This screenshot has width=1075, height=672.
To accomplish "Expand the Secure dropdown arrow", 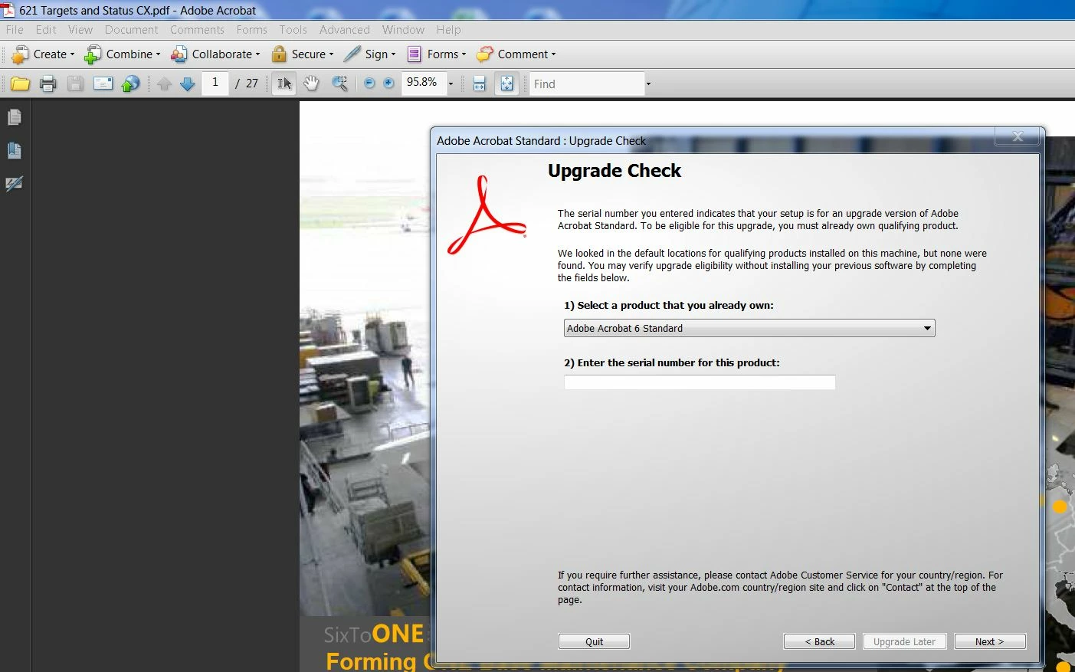I will coord(331,54).
